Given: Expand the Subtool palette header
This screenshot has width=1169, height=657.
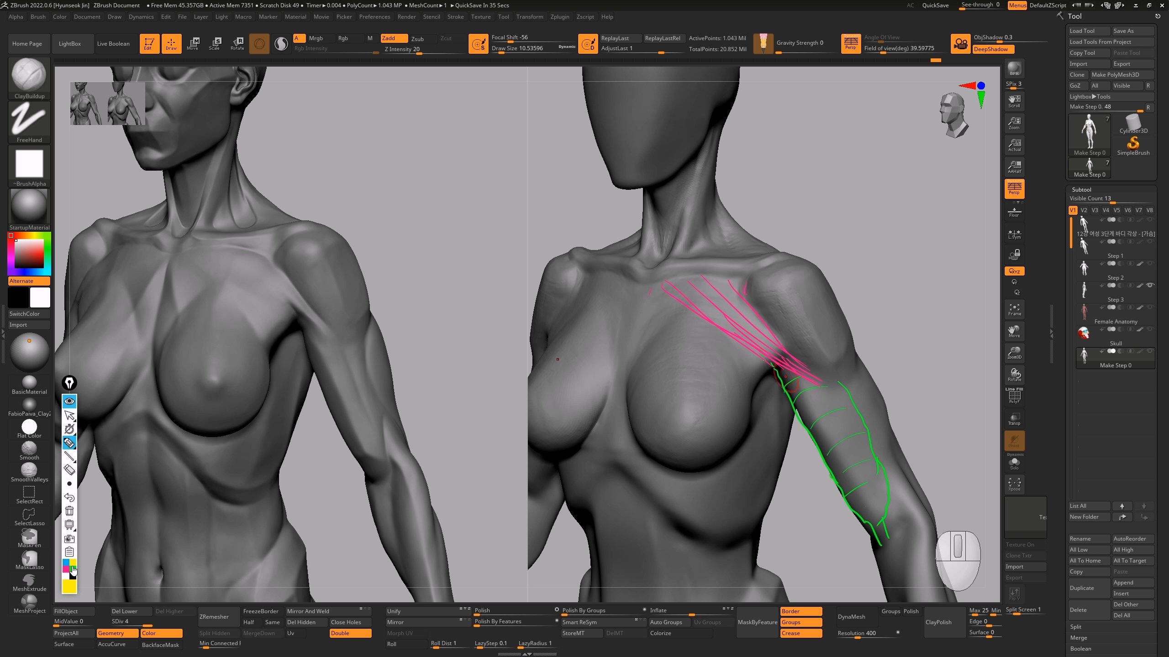Looking at the screenshot, I should pos(1081,189).
